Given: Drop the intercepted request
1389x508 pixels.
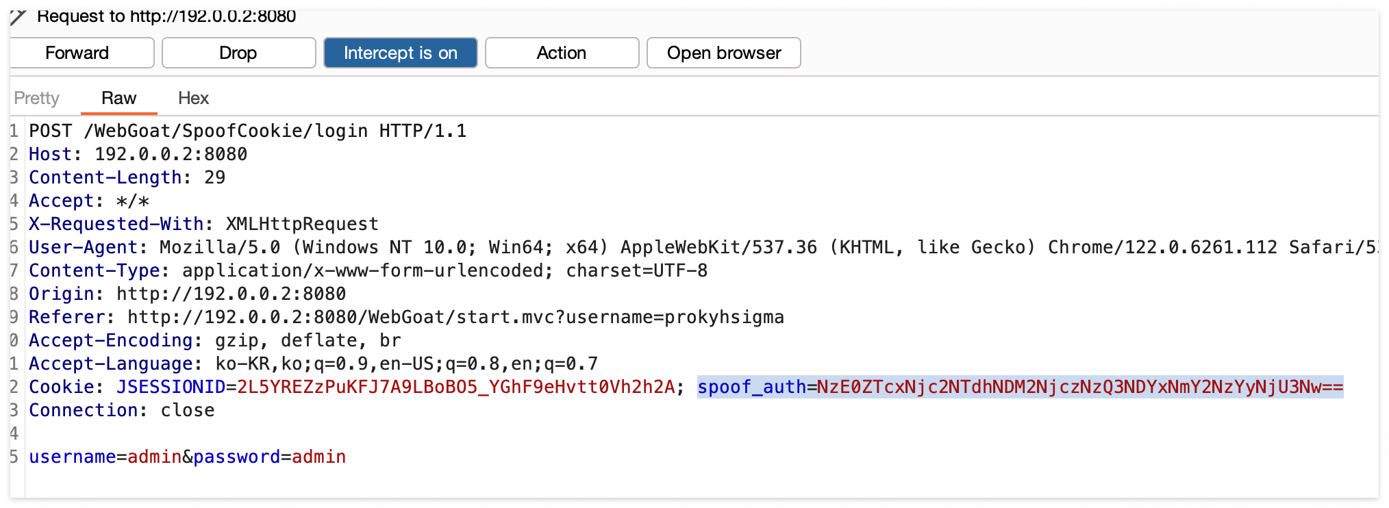Looking at the screenshot, I should point(238,53).
